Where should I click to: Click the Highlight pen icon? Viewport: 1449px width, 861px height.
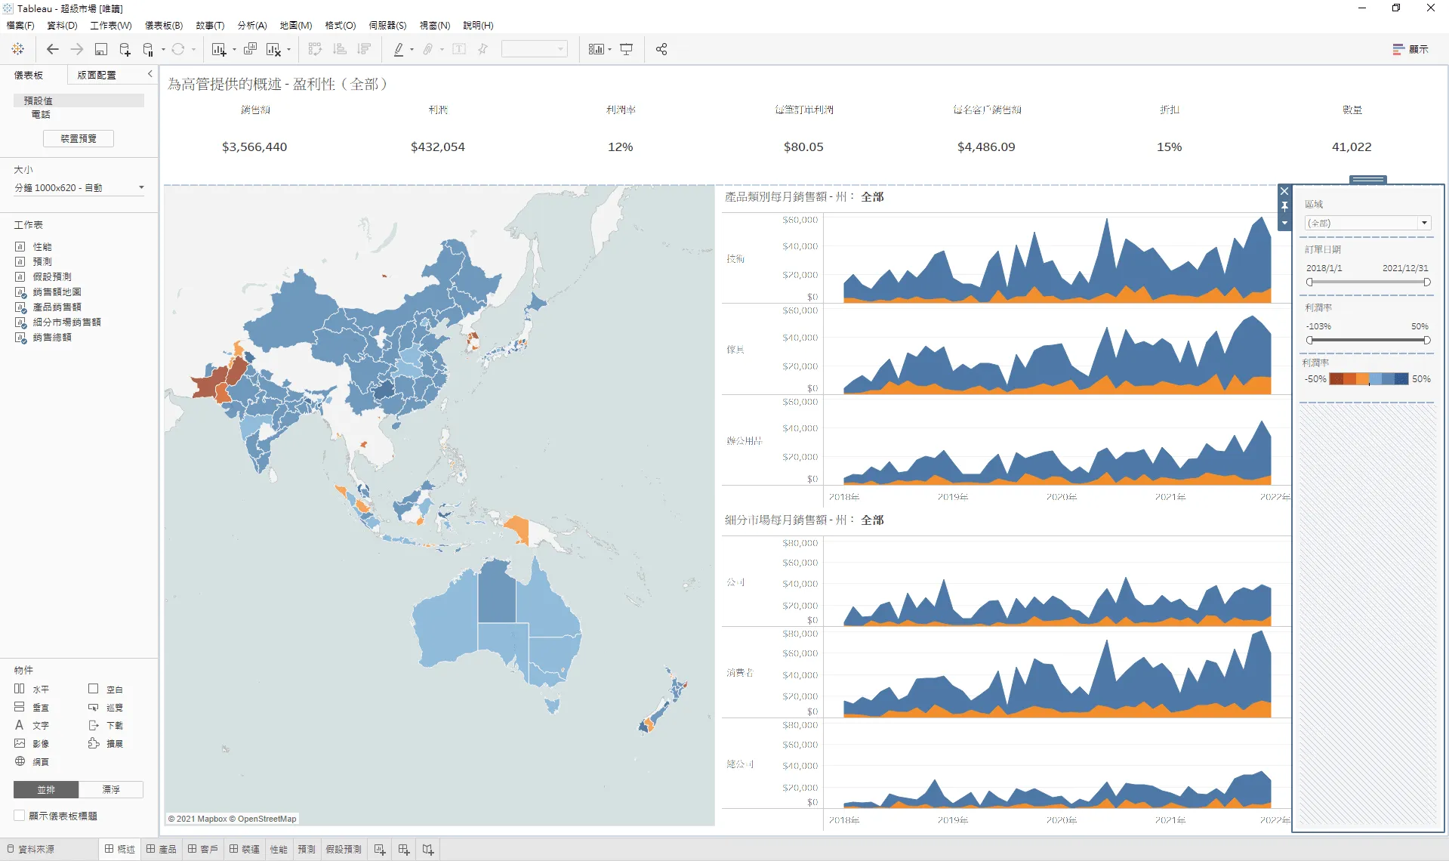(x=399, y=49)
